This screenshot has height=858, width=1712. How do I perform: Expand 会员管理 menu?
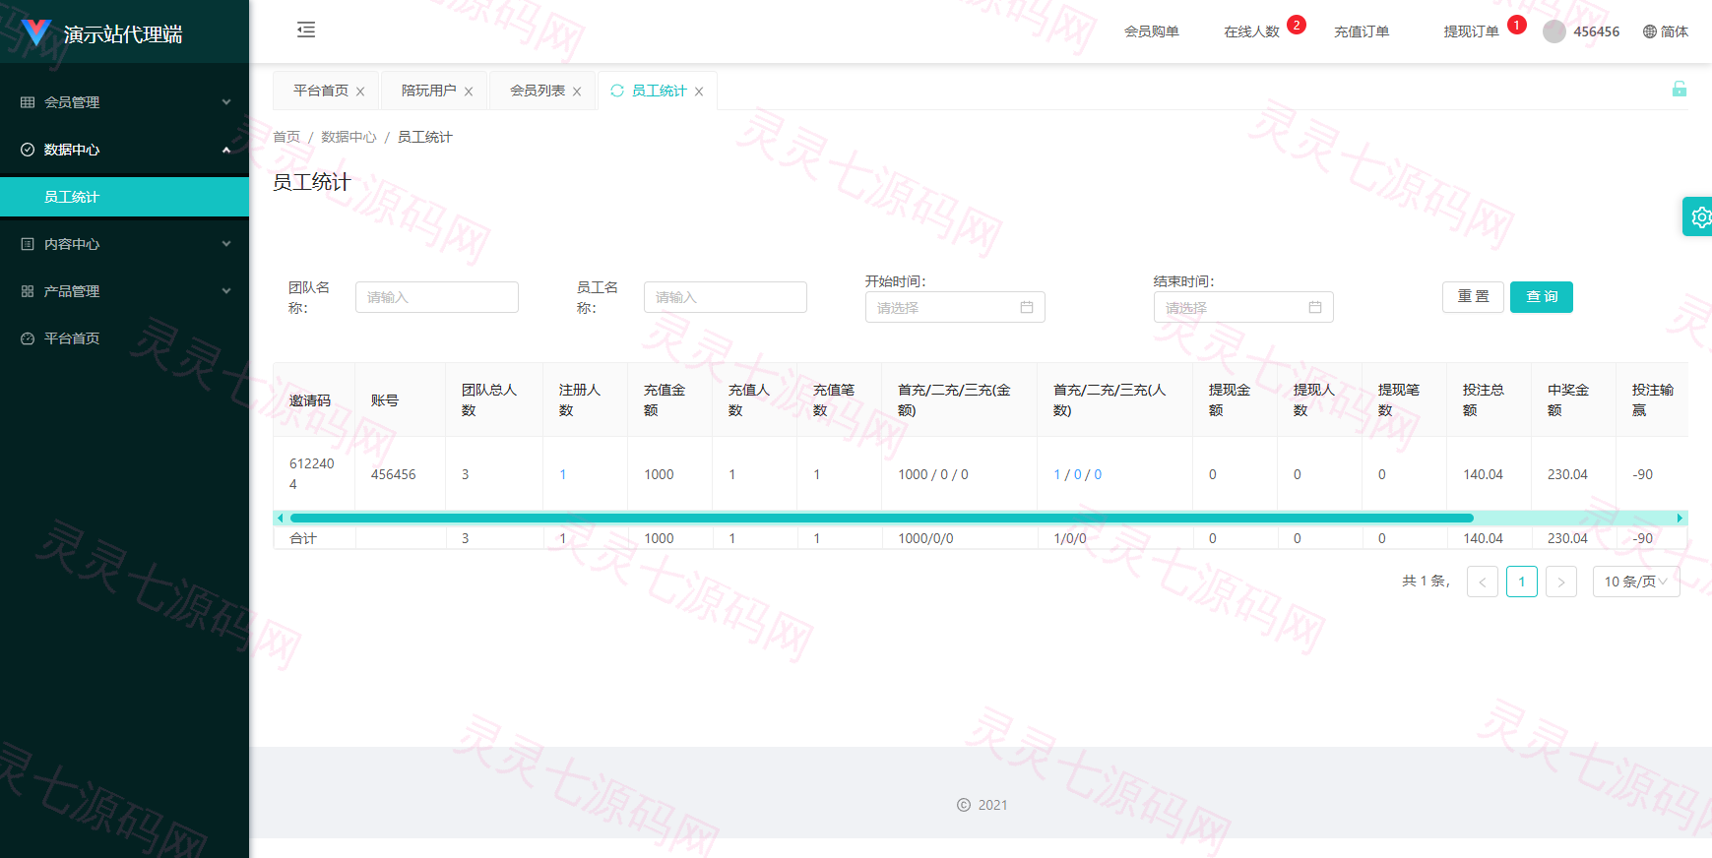(124, 102)
